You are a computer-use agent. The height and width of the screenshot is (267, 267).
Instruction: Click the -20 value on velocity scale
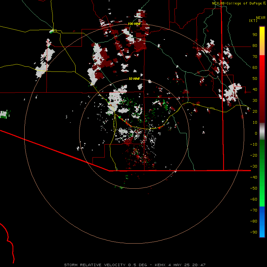pos(254,155)
